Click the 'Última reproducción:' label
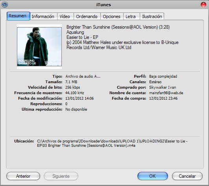Viewport: 209px width, 186px height. (x=42, y=109)
